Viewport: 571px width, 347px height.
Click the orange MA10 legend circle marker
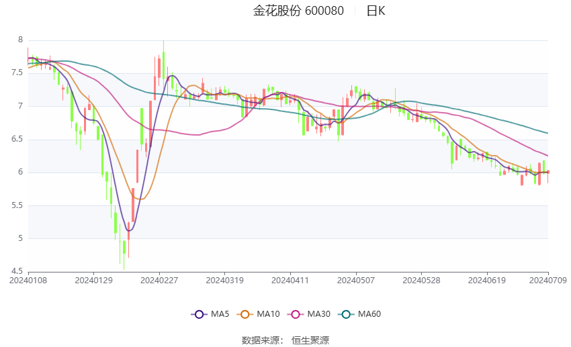245,314
